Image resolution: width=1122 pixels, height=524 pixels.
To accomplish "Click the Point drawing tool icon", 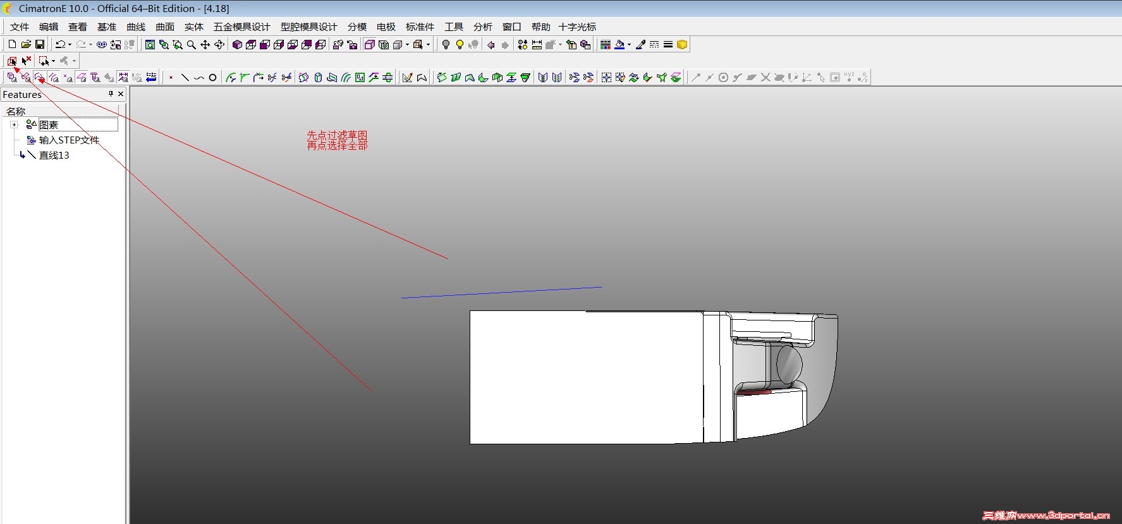I will 171,78.
